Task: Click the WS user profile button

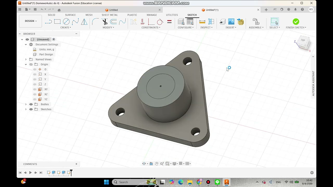Action: [311, 10]
